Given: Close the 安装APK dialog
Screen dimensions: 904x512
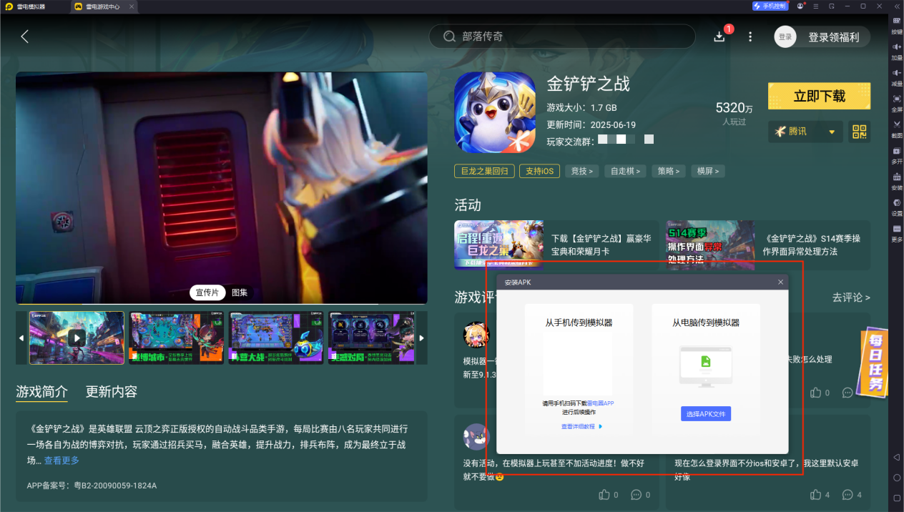Looking at the screenshot, I should (780, 282).
